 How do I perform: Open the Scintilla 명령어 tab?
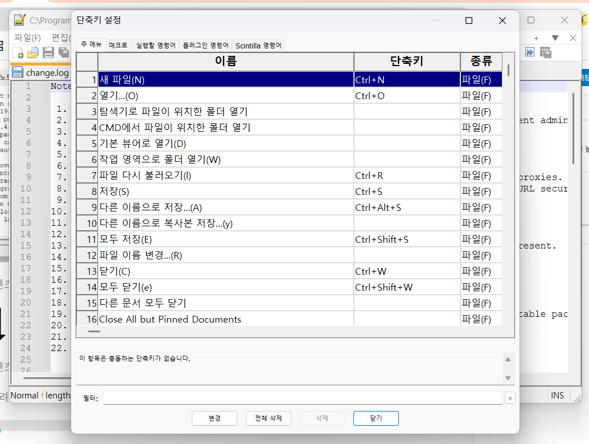point(258,46)
